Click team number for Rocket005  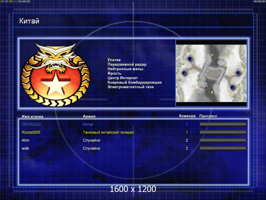pyautogui.click(x=187, y=132)
